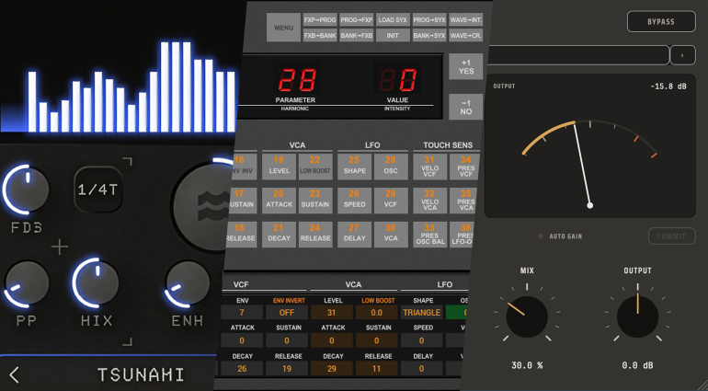Select parameter 28 OSC button
708x391 pixels.
391,167
